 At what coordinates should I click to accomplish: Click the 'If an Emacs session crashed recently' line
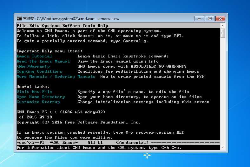[100, 132]
